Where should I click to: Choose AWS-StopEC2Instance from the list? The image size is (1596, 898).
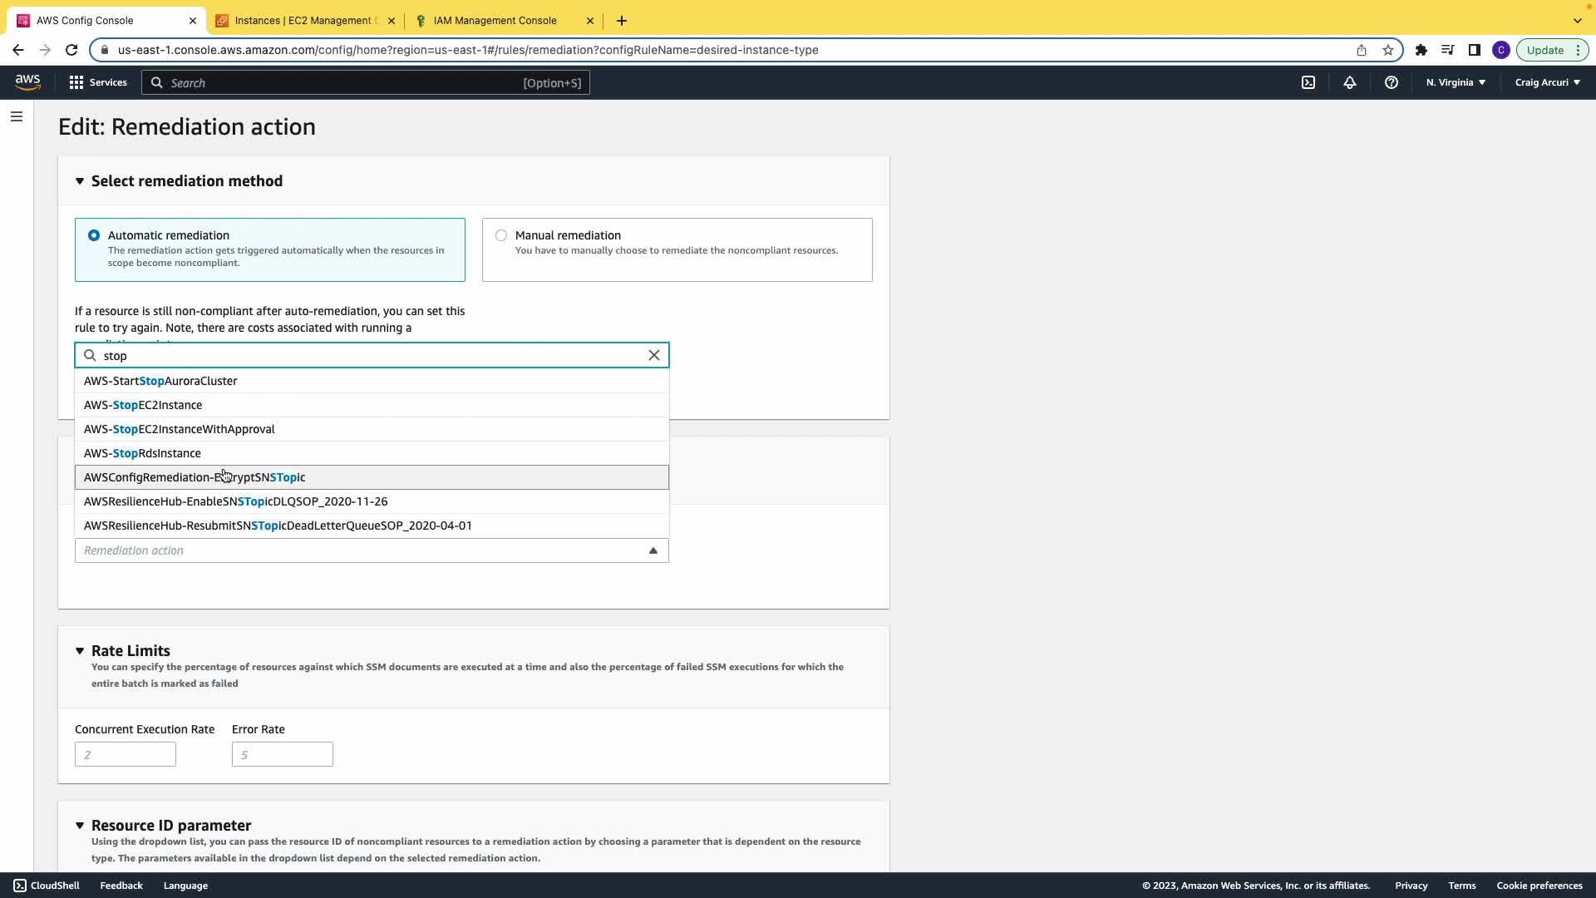[143, 405]
